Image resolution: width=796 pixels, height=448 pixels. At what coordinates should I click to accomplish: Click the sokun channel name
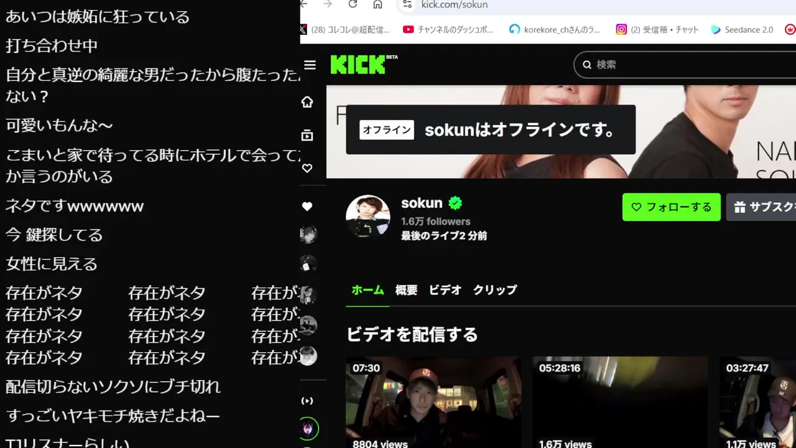[422, 203]
